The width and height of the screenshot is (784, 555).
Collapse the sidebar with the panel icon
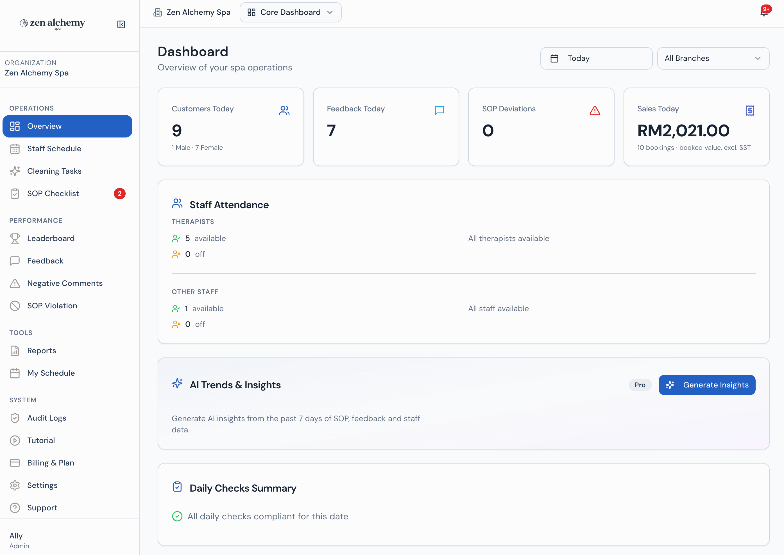click(121, 24)
